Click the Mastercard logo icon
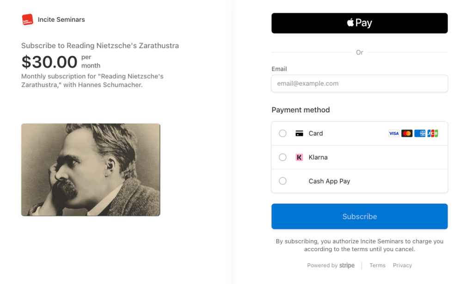The width and height of the screenshot is (473, 284). [x=407, y=133]
